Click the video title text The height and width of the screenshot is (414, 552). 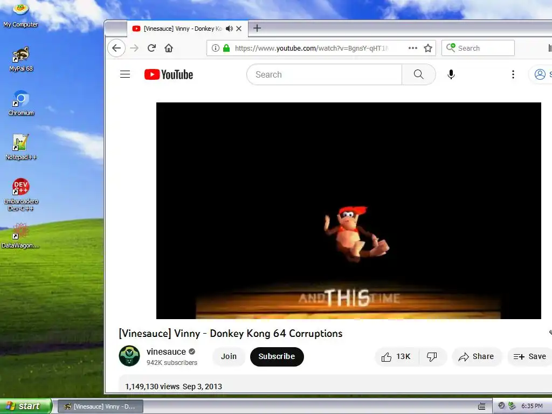click(x=231, y=333)
